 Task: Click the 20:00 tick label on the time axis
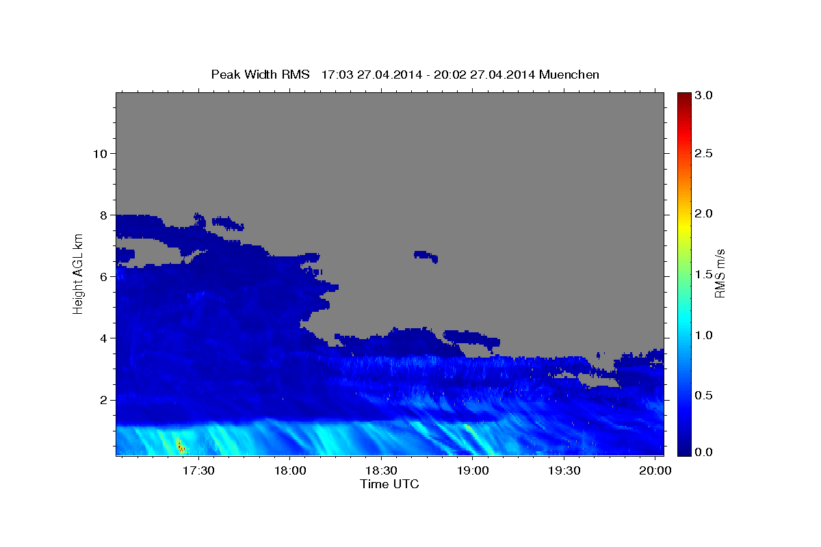click(x=655, y=472)
